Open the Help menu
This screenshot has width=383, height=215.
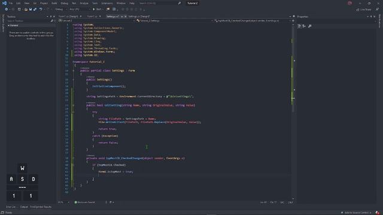coord(132,3)
